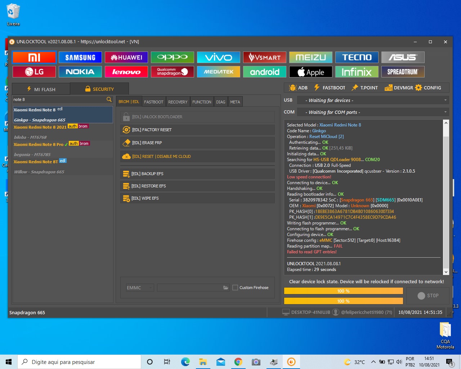Select the Android brand icon
Viewport: 461px width, 369px height.
(265, 72)
